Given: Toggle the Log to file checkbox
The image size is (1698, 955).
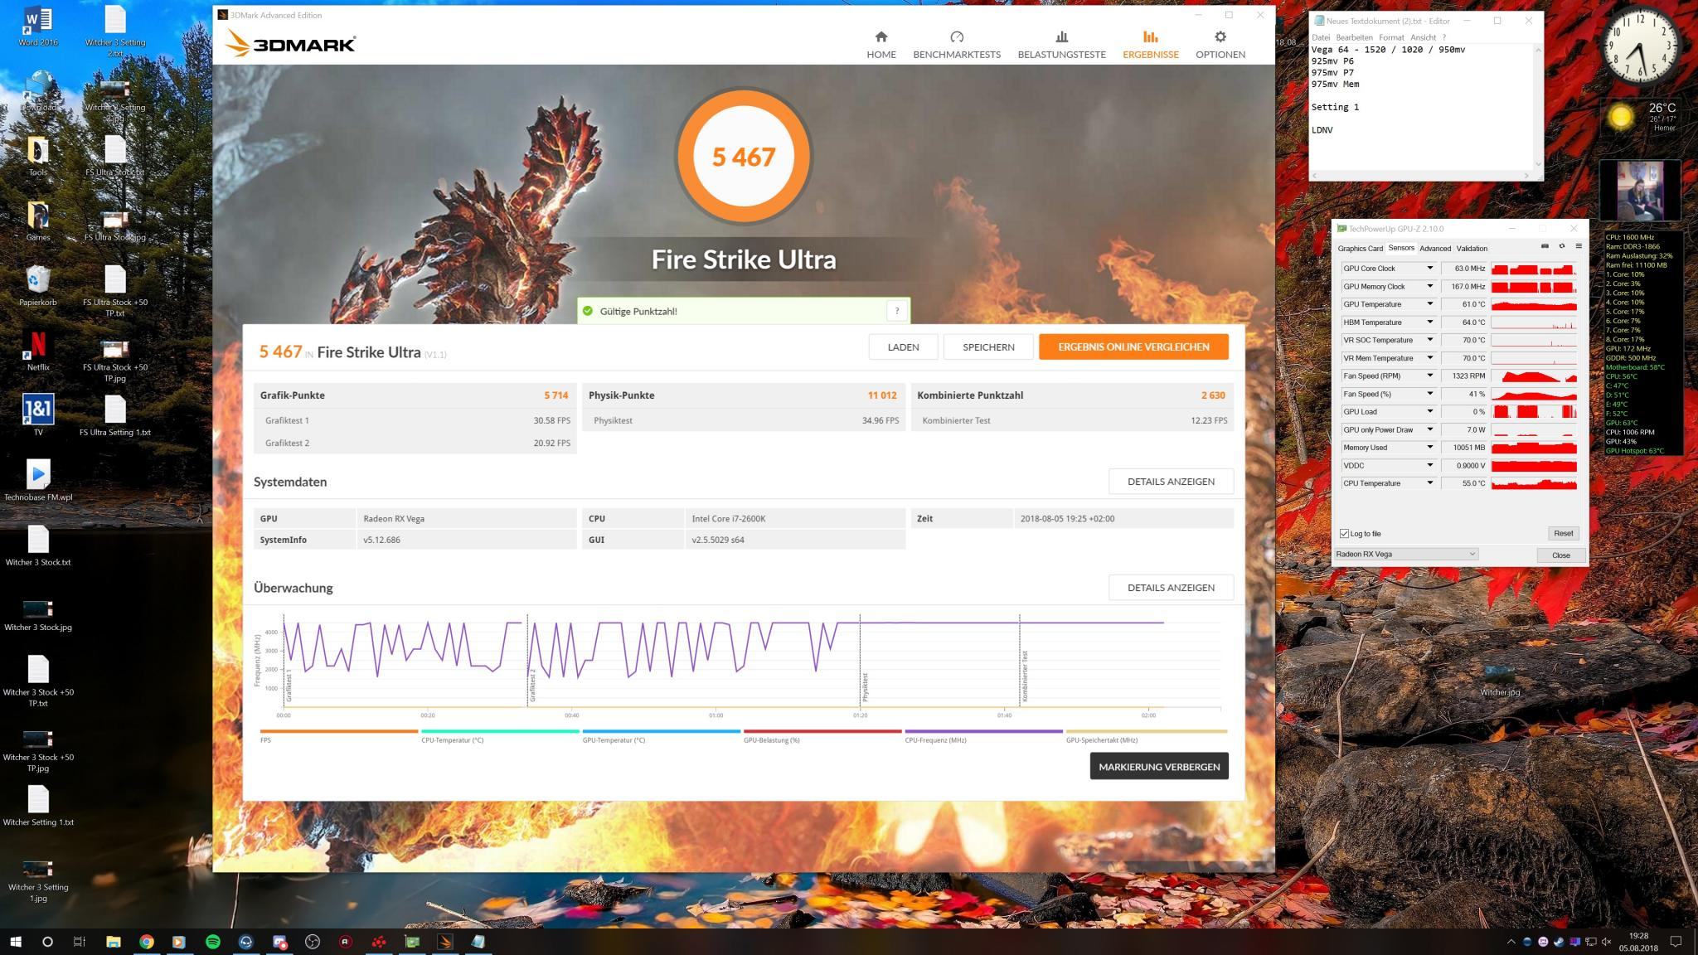Looking at the screenshot, I should [1344, 534].
